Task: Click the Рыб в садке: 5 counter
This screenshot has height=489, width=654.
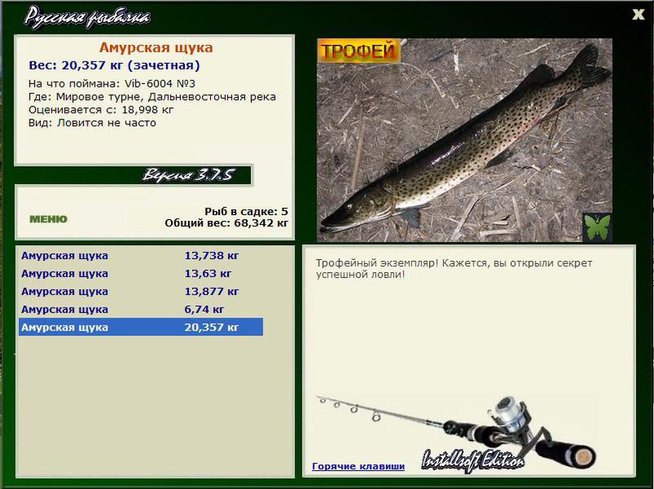Action: (246, 211)
